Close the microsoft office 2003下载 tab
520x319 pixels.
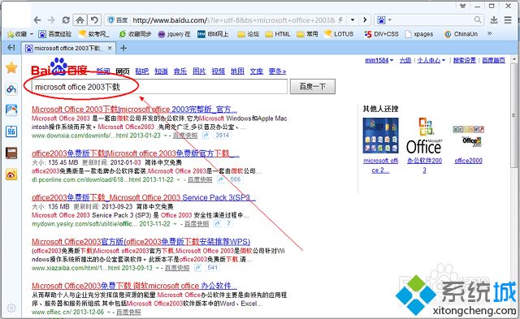(110, 49)
